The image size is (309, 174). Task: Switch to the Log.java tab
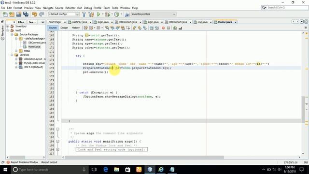click(202, 22)
